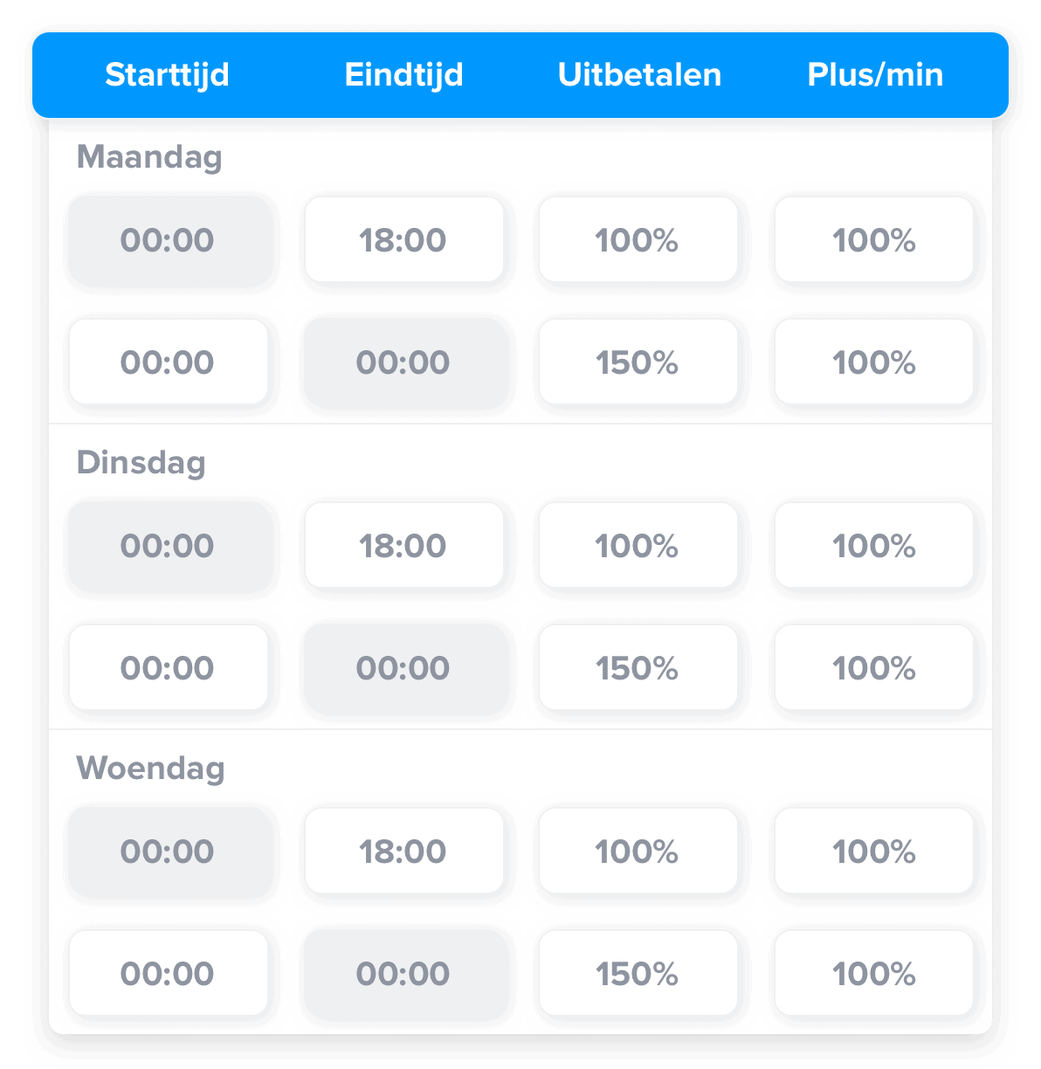Click the Starttijd column header
The width and height of the screenshot is (1041, 1069).
pyautogui.click(x=167, y=75)
